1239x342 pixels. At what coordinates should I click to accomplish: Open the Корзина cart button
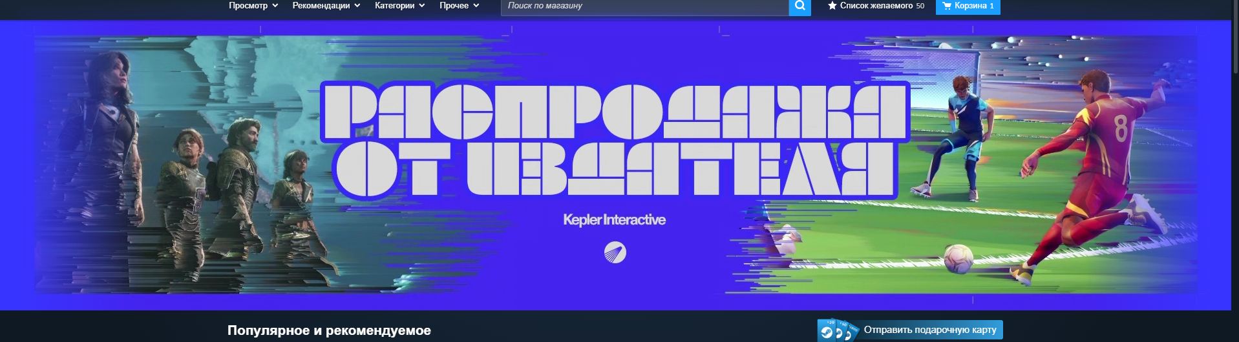click(x=968, y=6)
